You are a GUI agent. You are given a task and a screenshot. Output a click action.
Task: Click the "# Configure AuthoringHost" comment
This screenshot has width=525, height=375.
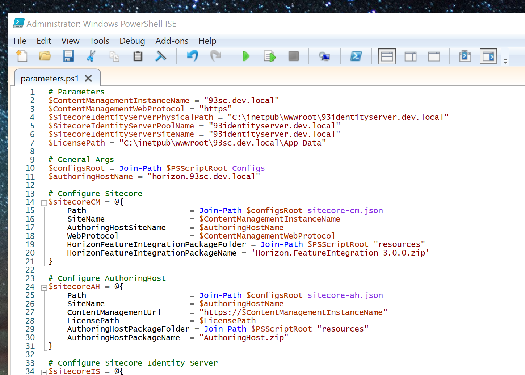coord(107,278)
